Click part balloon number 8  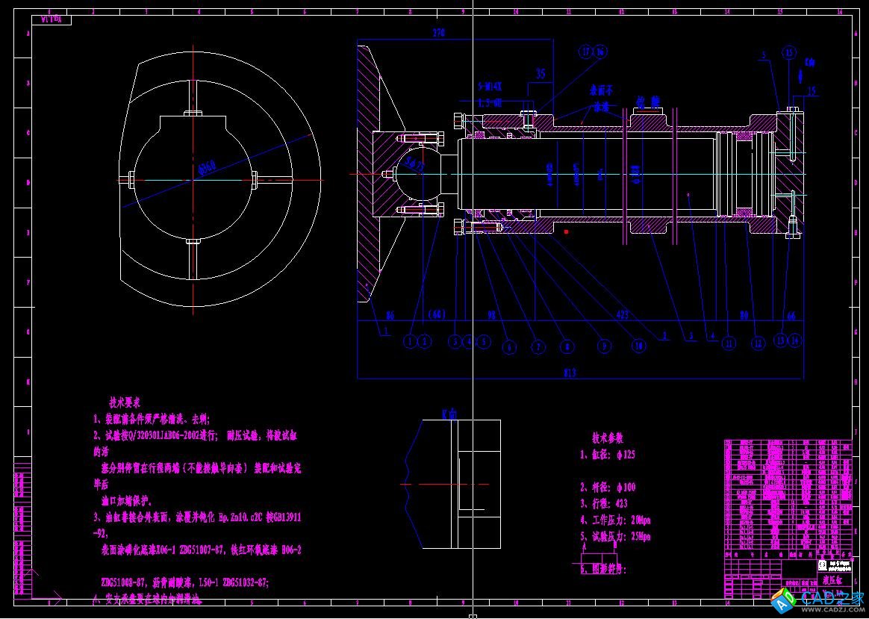pyautogui.click(x=569, y=346)
